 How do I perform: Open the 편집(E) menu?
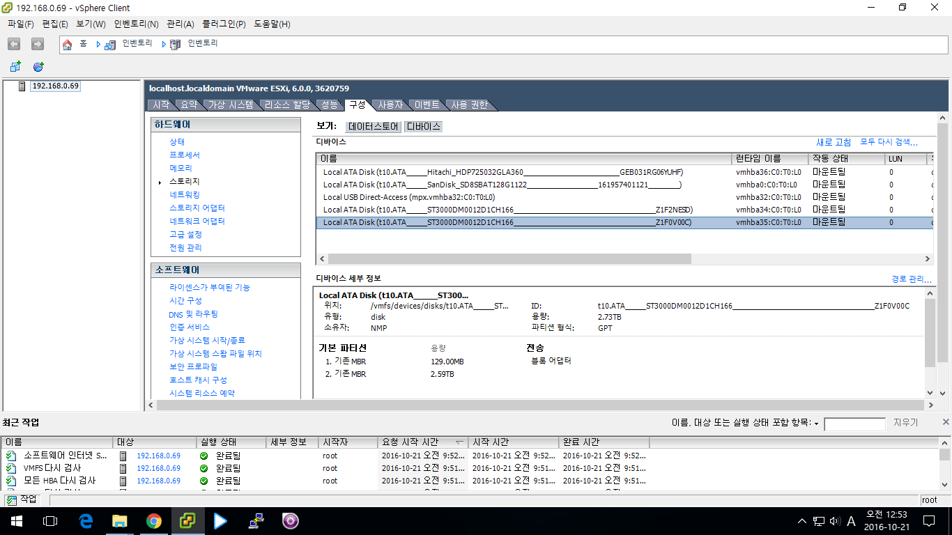pyautogui.click(x=55, y=24)
